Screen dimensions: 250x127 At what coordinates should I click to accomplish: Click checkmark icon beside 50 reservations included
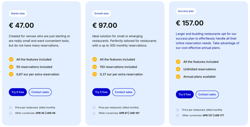pos(11,67)
